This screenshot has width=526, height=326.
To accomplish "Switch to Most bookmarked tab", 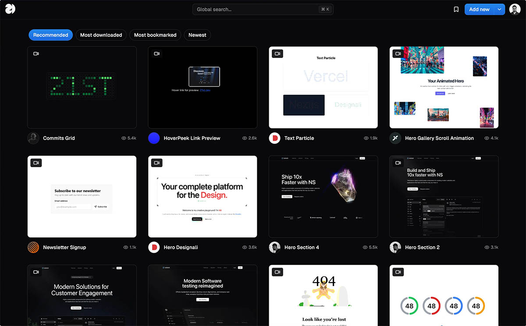I will click(x=155, y=35).
